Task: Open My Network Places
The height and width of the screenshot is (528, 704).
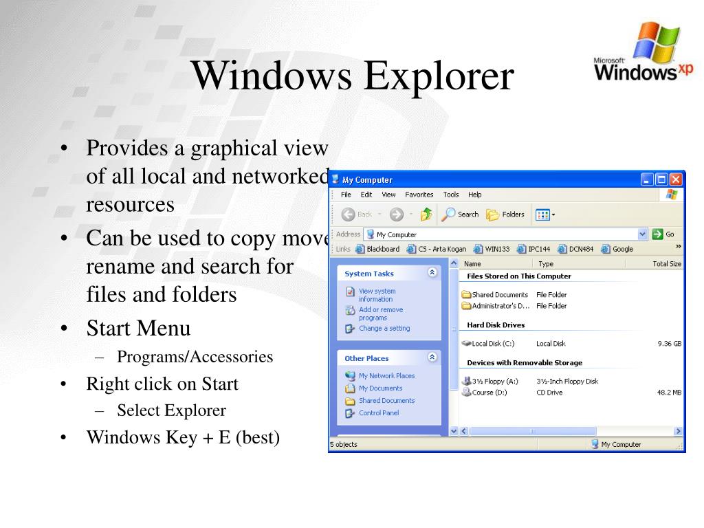Action: point(379,376)
